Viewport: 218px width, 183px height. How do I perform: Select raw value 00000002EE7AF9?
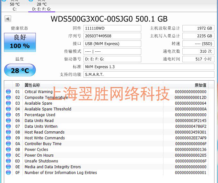[191, 138]
